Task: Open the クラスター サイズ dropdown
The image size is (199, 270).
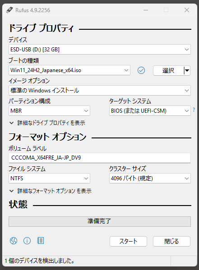Action: (x=150, y=178)
